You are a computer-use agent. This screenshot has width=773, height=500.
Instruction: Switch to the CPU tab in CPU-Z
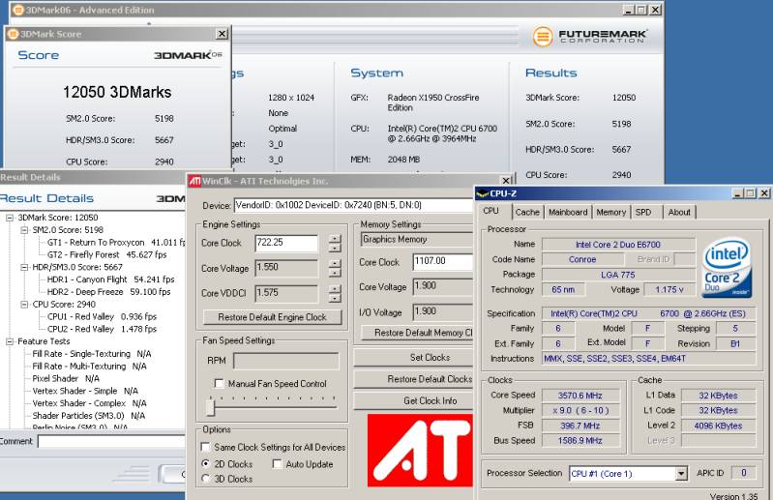tap(491, 211)
